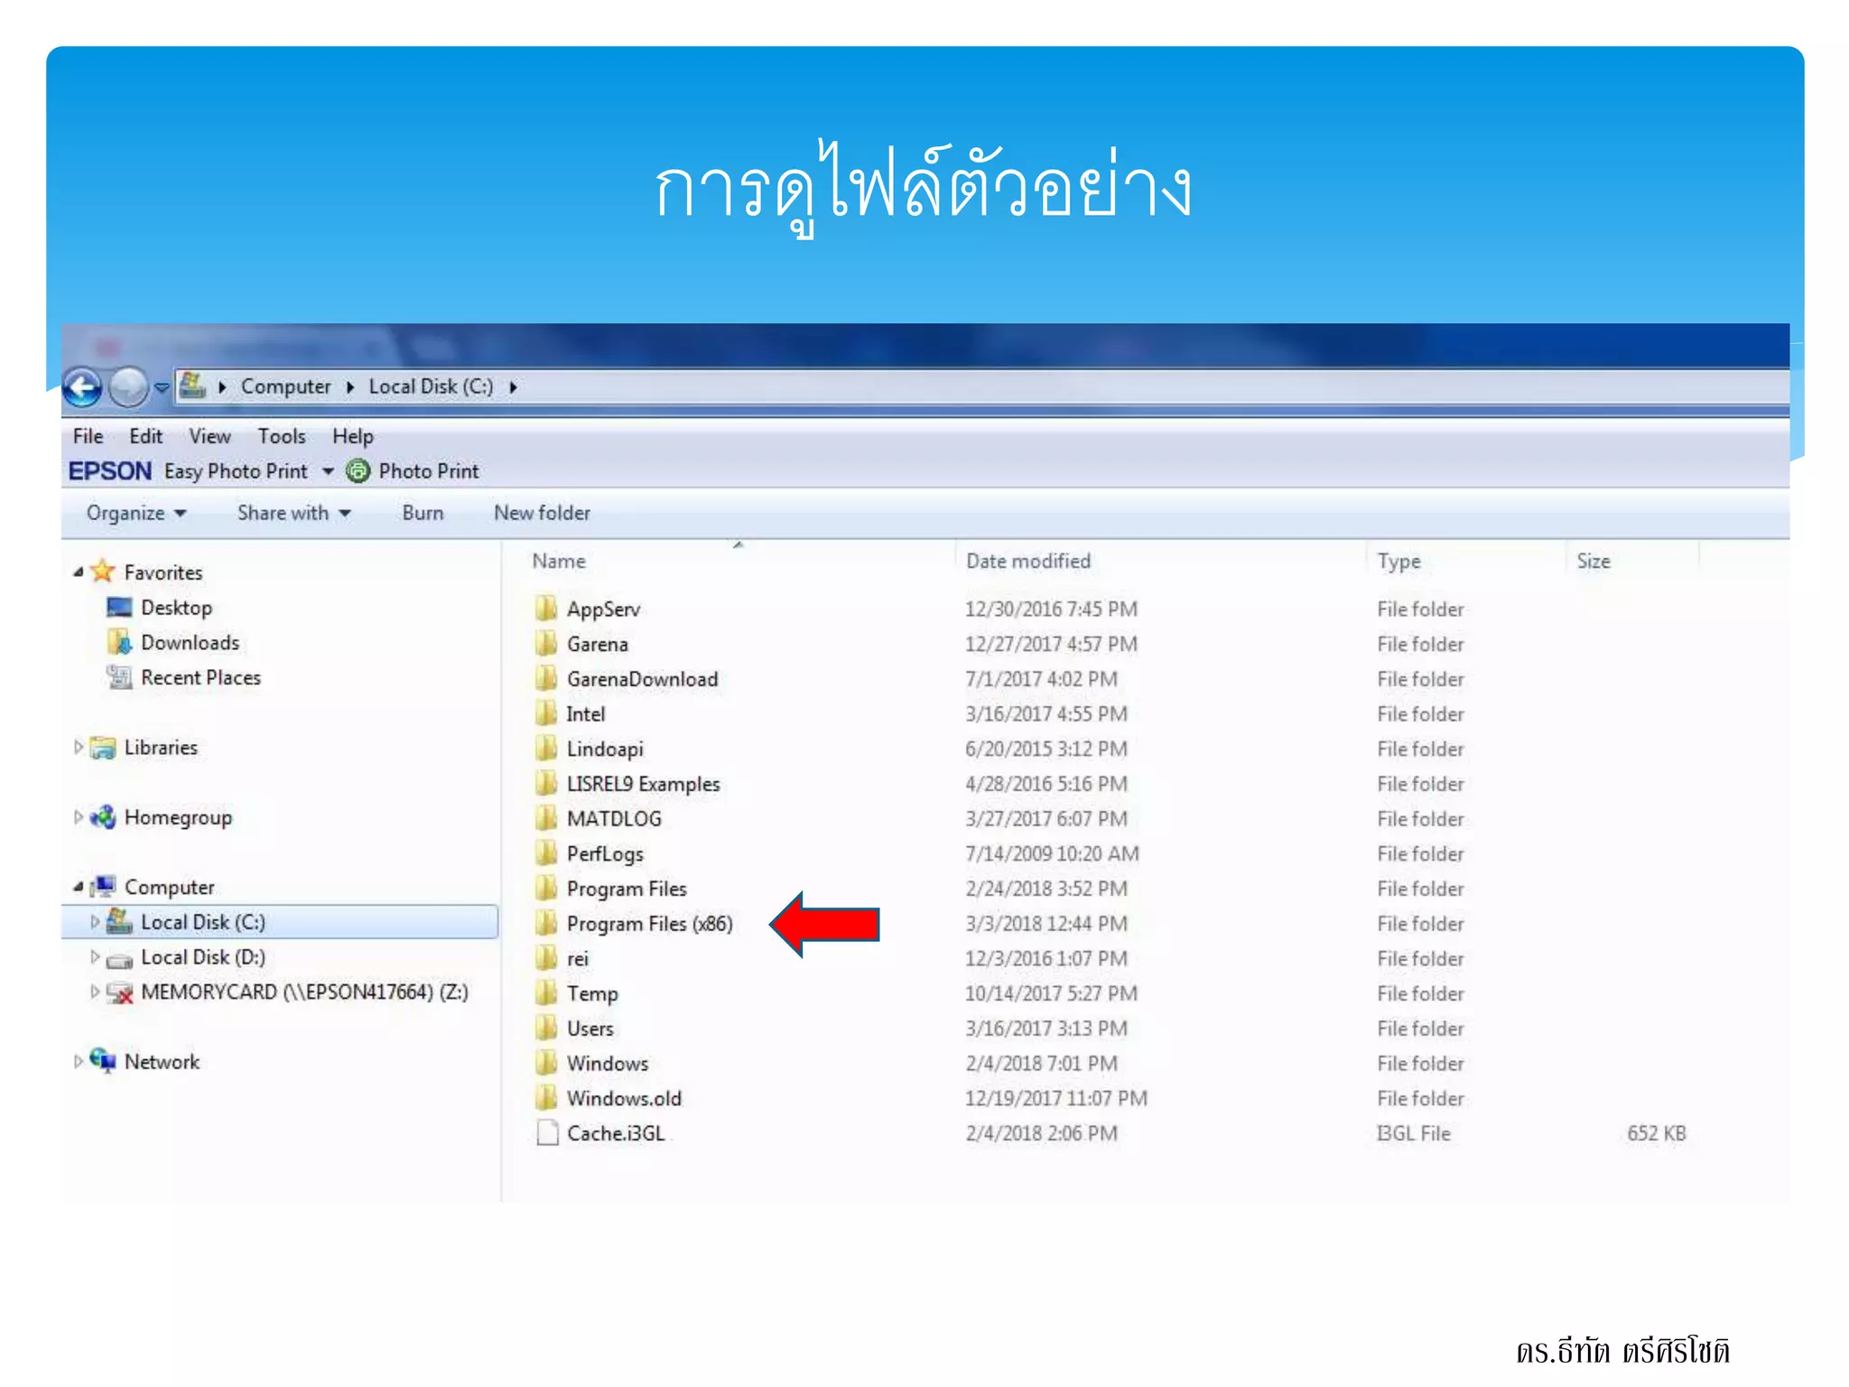Image resolution: width=1849 pixels, height=1387 pixels.
Task: Expand the Local Disk (D:) tree node
Action: click(95, 957)
